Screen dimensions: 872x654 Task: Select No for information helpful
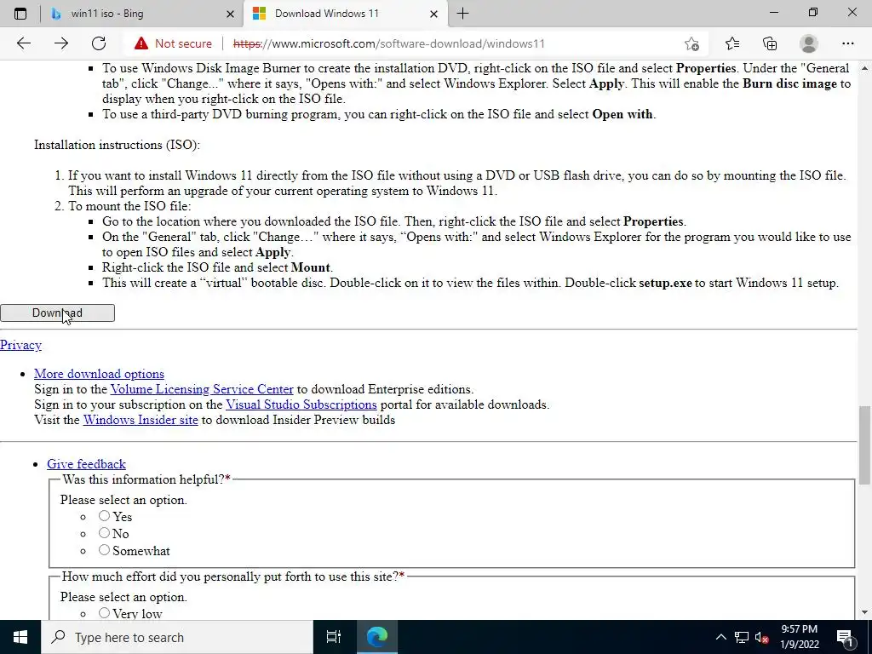click(x=104, y=533)
